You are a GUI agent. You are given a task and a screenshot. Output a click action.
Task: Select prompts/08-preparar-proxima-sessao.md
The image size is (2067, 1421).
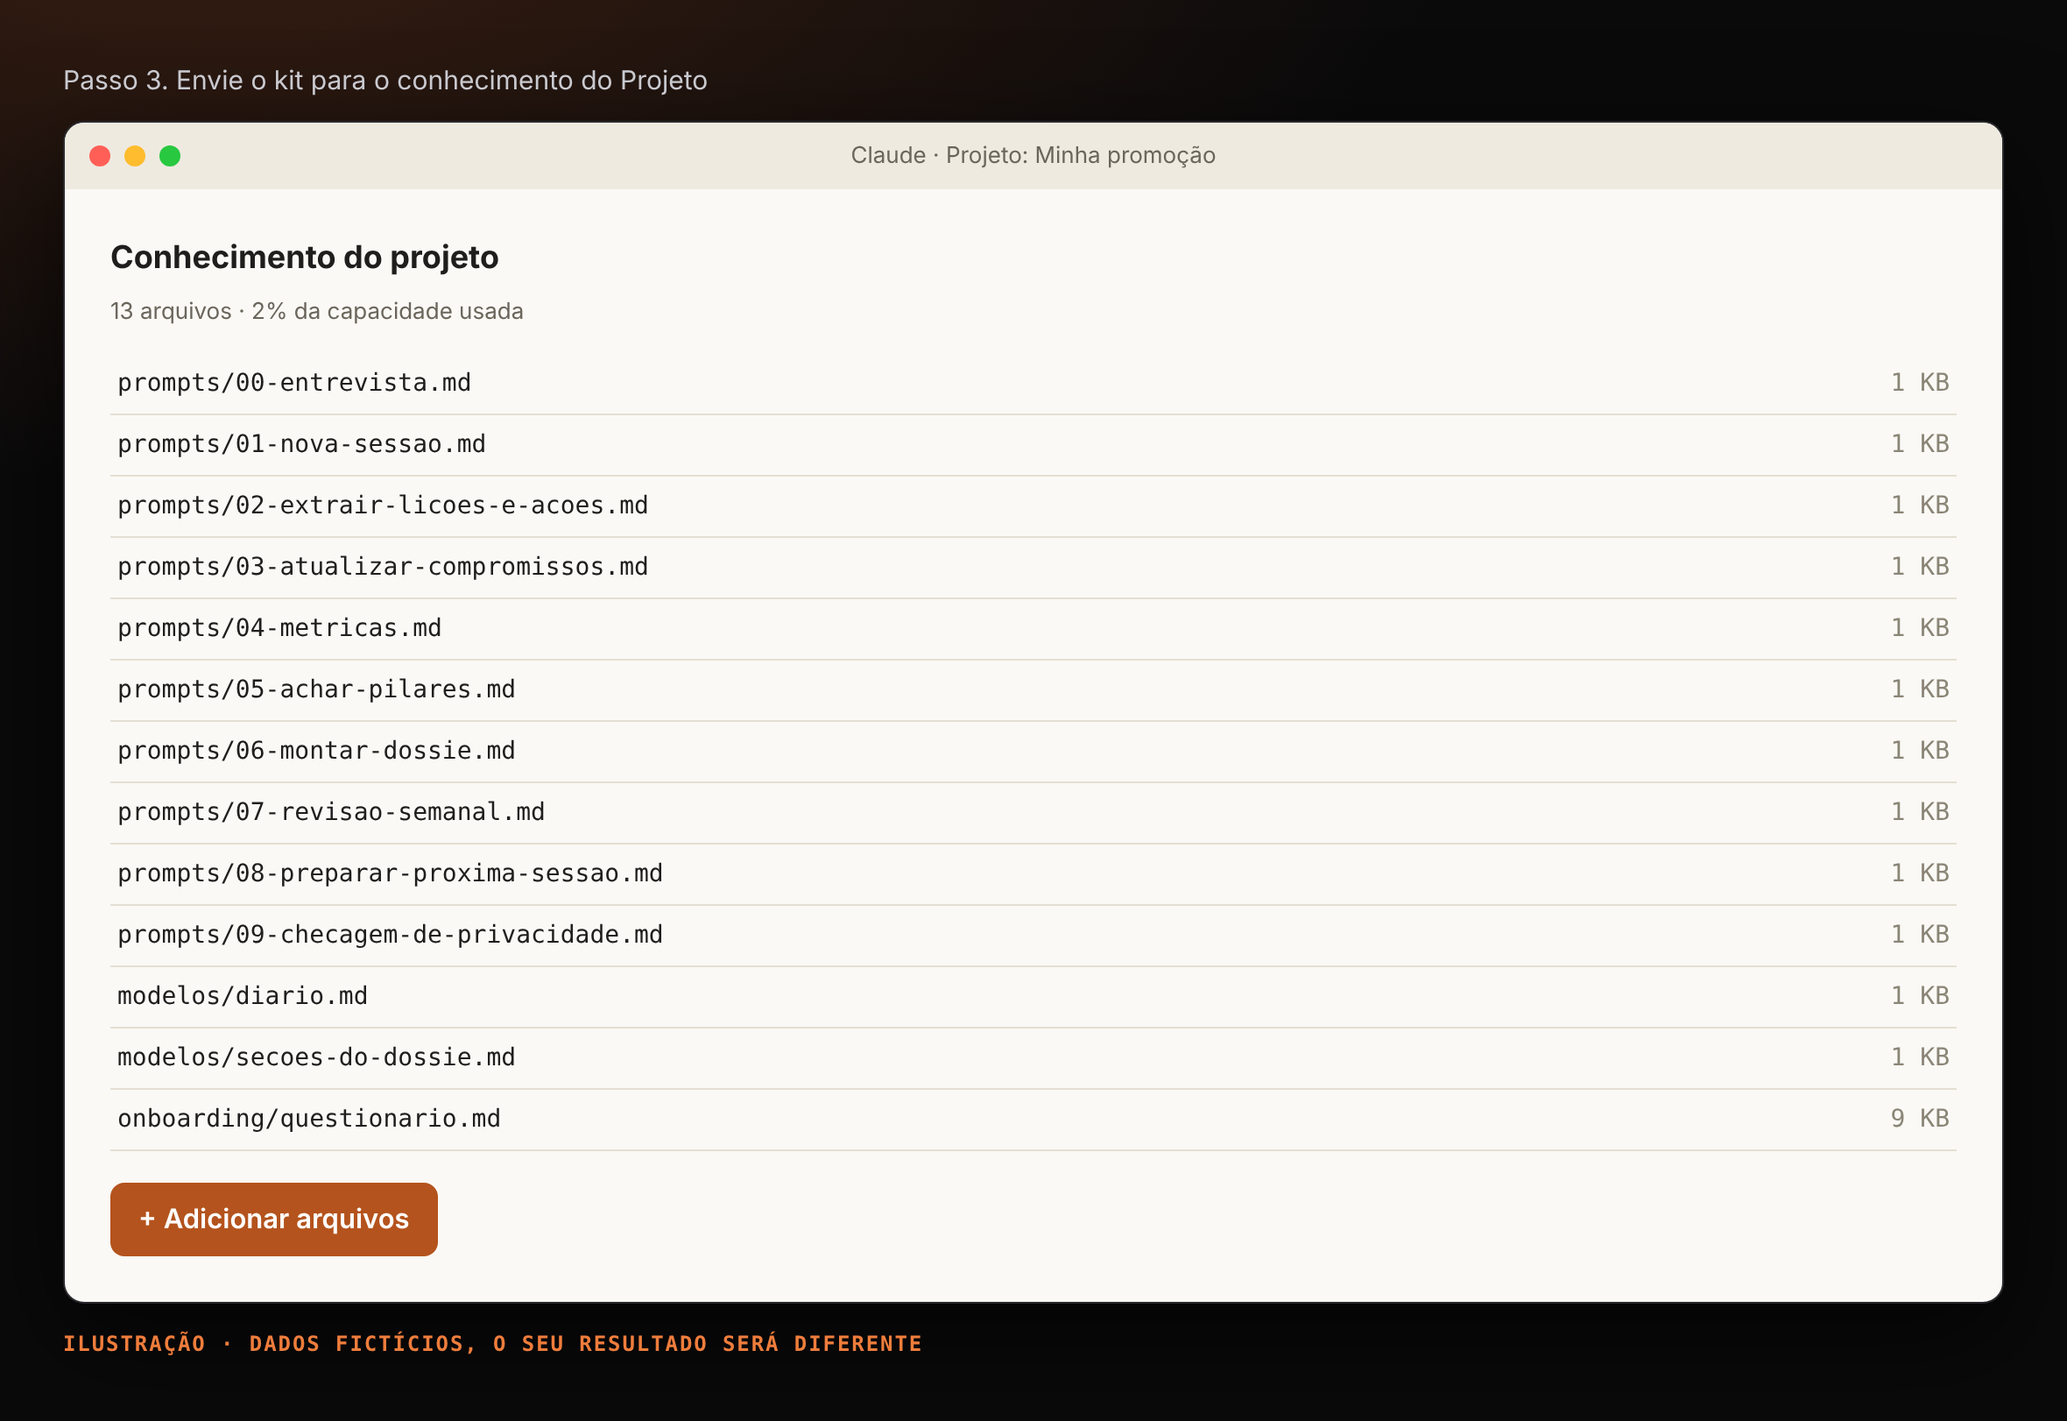[x=1033, y=875]
